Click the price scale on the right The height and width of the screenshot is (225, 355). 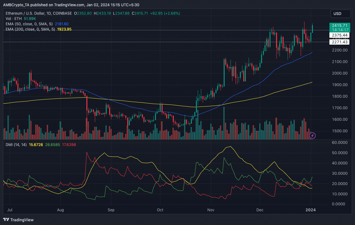[x=339, y=94]
